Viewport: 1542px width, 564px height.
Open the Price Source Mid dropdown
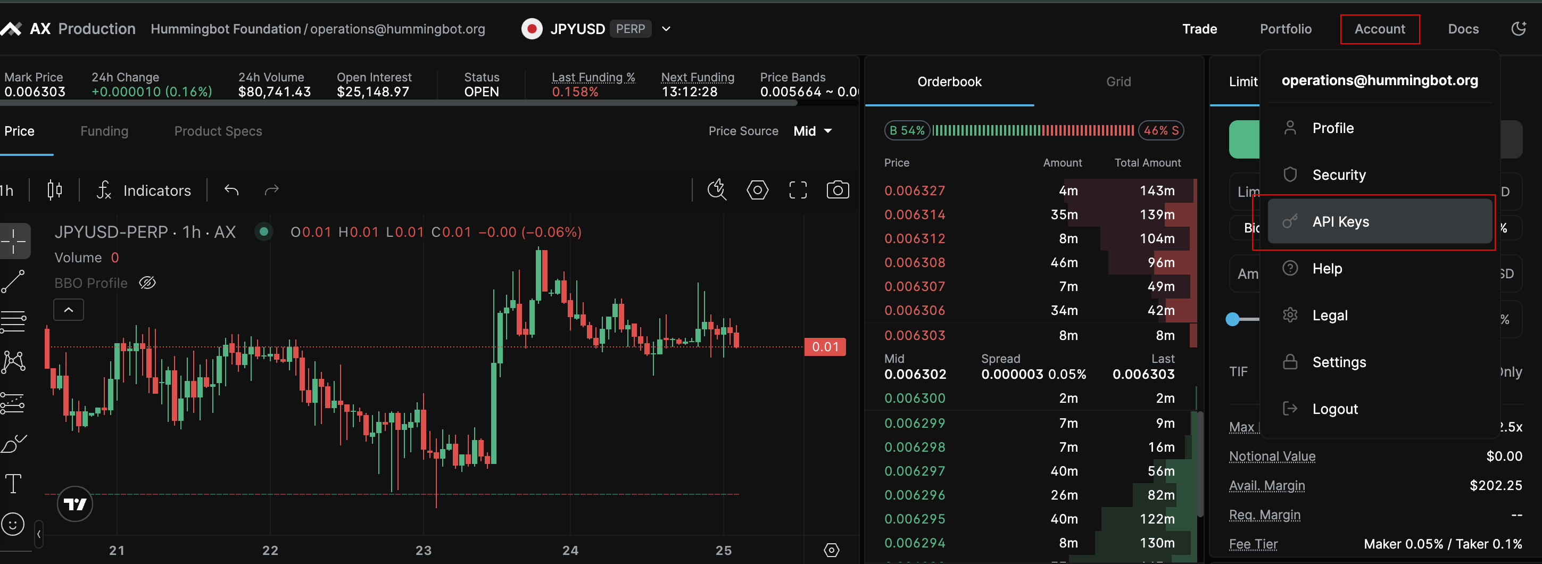[813, 131]
